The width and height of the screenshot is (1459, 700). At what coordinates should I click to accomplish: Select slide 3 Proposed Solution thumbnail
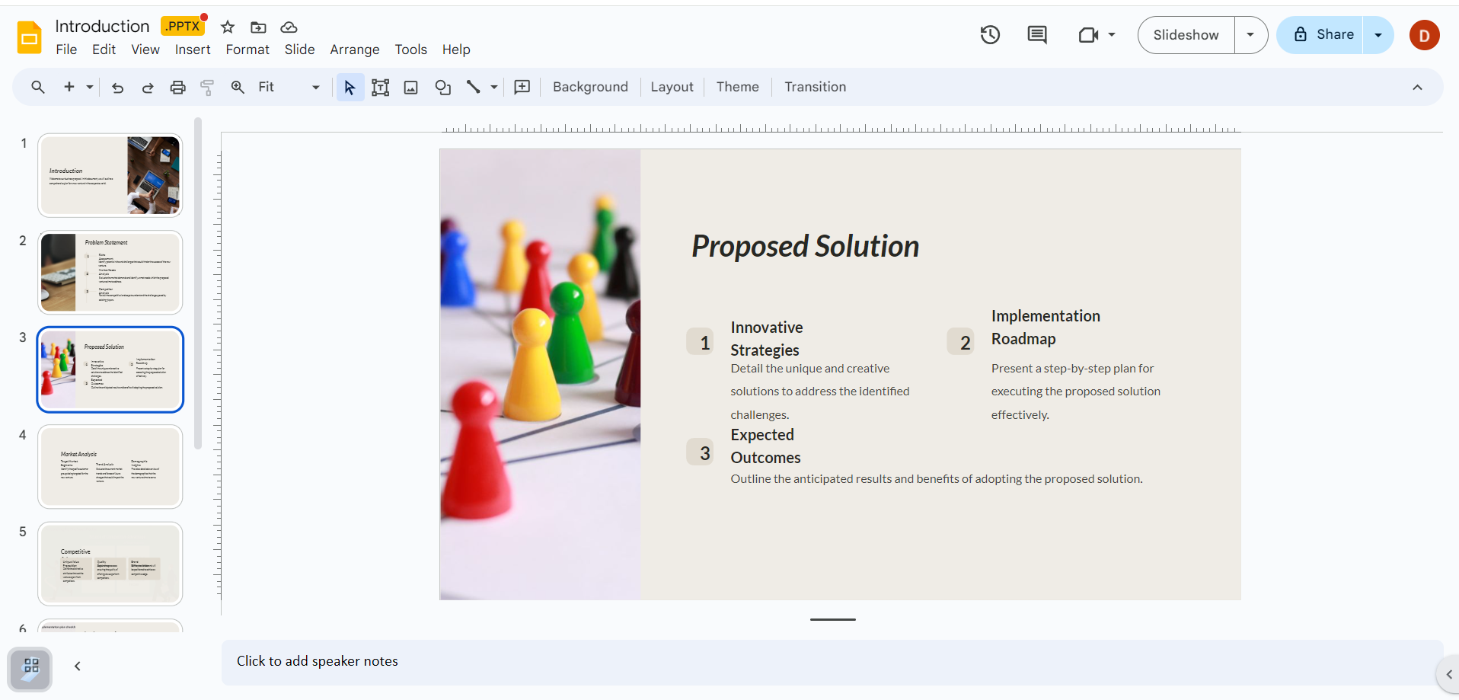tap(110, 369)
